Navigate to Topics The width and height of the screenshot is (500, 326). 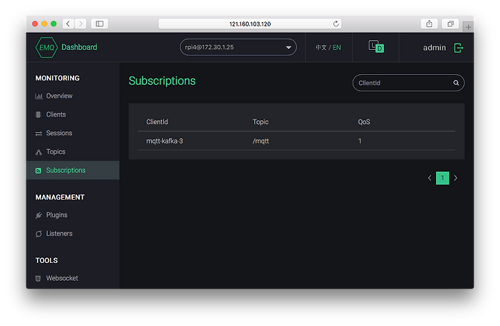coord(56,151)
